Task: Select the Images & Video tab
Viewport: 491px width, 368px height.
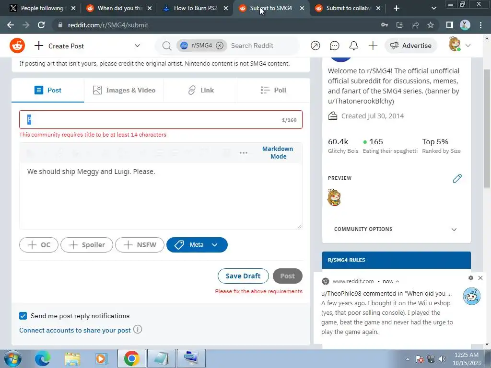Action: (x=124, y=90)
